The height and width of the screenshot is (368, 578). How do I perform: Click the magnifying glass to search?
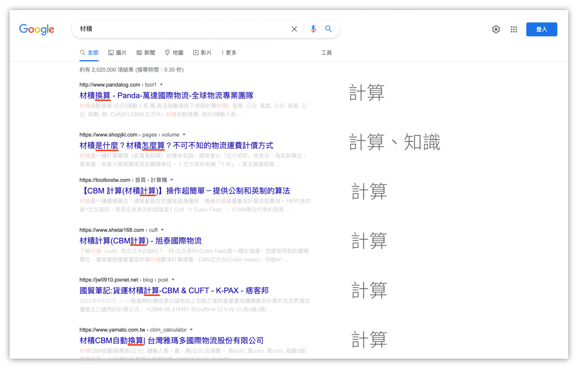(328, 29)
